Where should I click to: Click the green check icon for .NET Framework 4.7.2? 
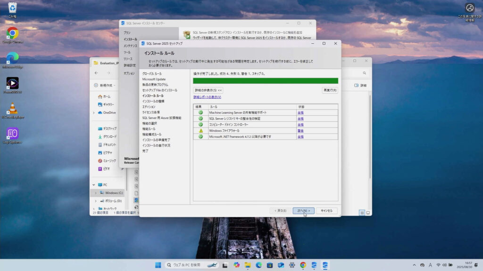pyautogui.click(x=200, y=136)
